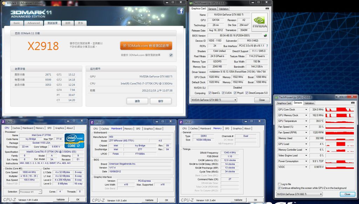This screenshot has height=204, width=359.
Task: Click the camera icon in GPU-Z Sensors window
Action: point(353,103)
